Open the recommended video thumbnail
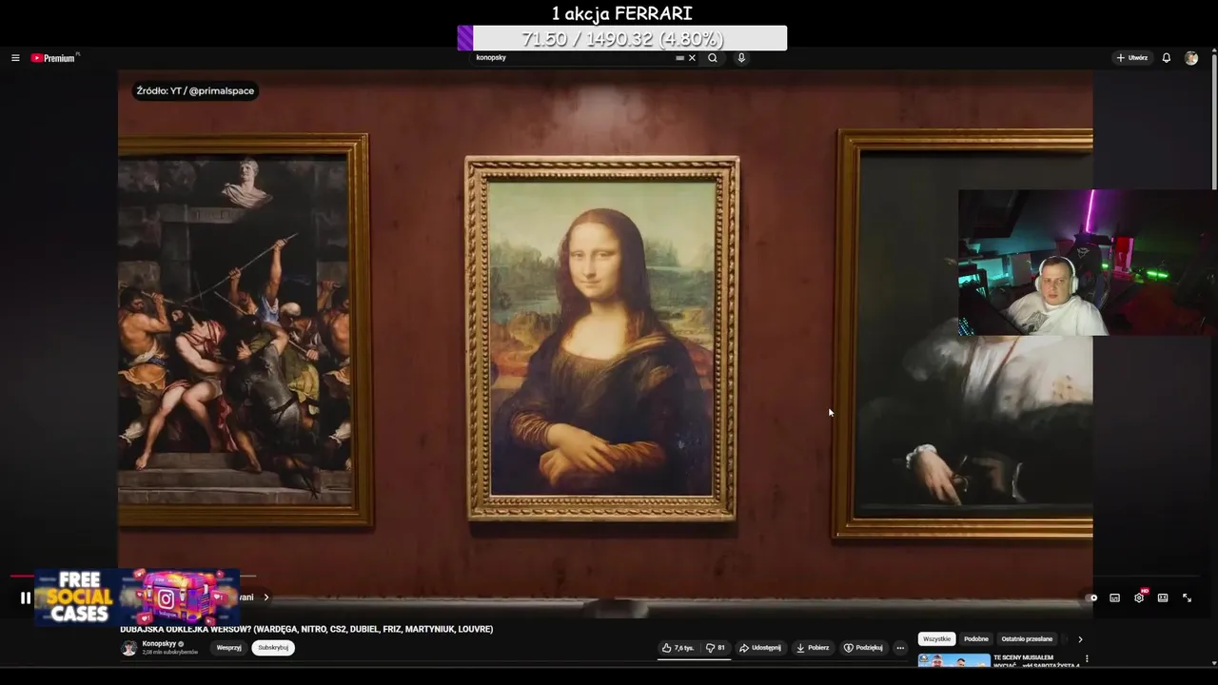The image size is (1218, 685). (953, 660)
